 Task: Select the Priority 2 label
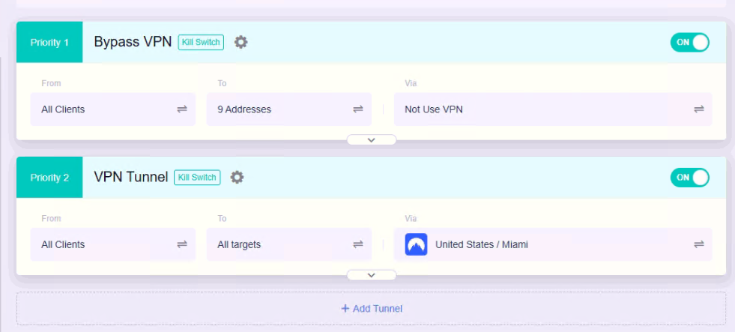click(x=49, y=178)
